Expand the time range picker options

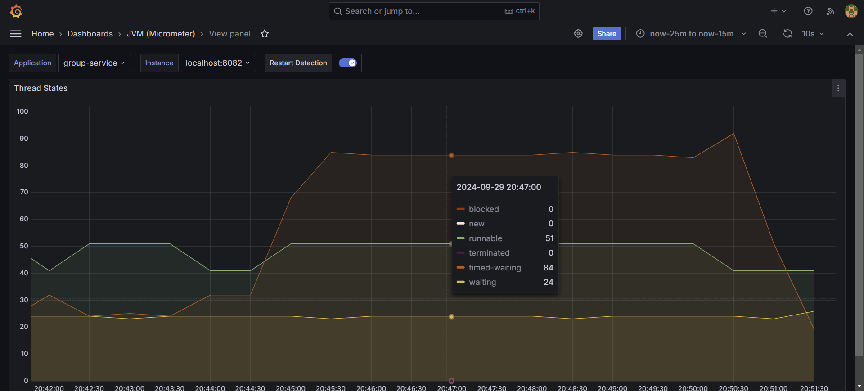coord(744,34)
